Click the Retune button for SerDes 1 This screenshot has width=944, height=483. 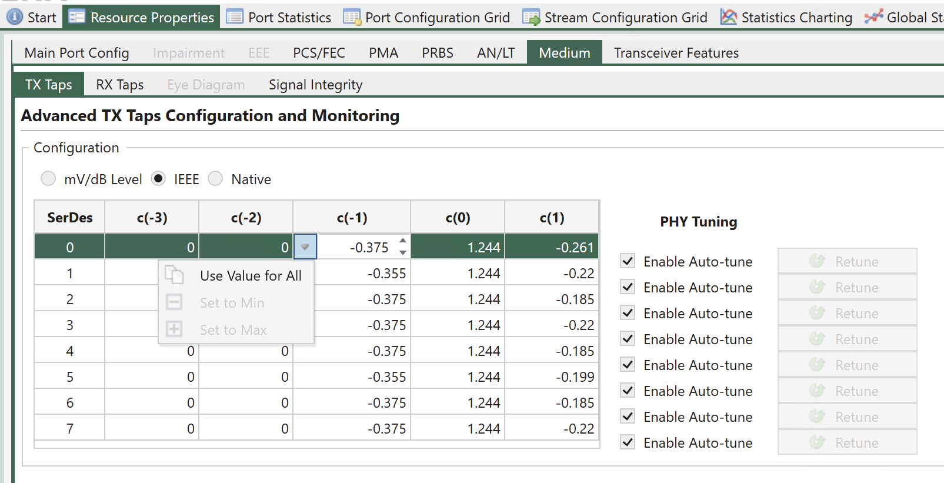click(x=847, y=287)
